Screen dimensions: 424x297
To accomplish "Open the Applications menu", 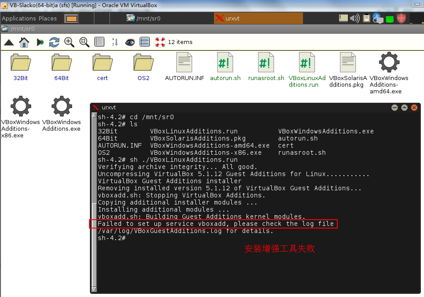I will pyautogui.click(x=19, y=18).
